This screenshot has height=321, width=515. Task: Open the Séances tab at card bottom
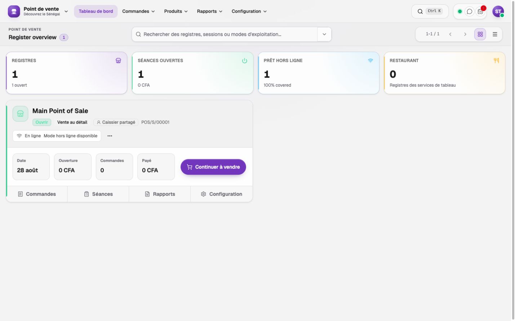coord(98,194)
